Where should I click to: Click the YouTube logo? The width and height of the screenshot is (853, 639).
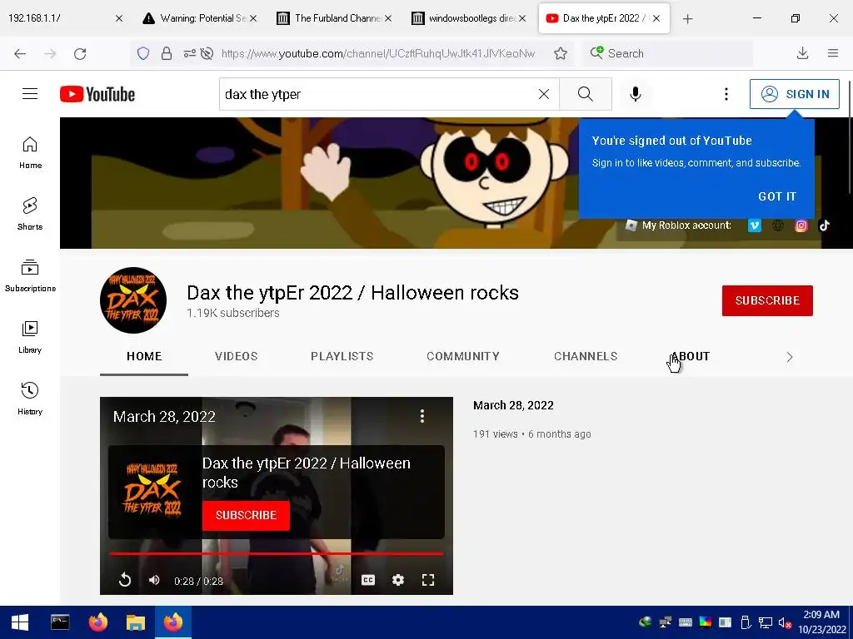pyautogui.click(x=97, y=94)
